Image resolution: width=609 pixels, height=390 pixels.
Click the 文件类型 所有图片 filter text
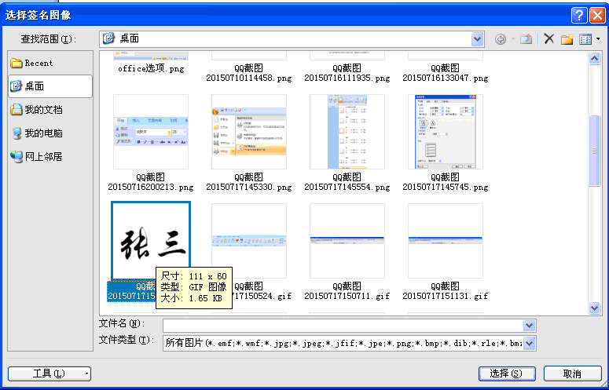(x=343, y=343)
